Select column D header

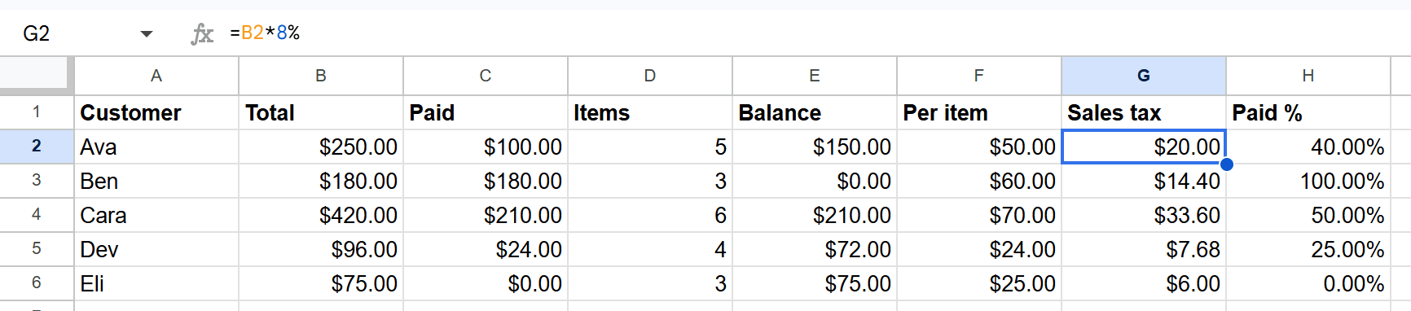click(650, 76)
